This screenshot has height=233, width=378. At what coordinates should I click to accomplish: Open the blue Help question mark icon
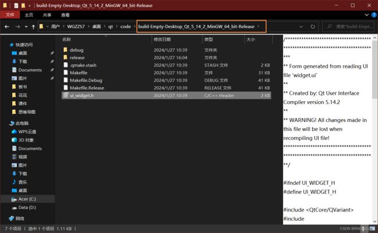pyautogui.click(x=374, y=15)
